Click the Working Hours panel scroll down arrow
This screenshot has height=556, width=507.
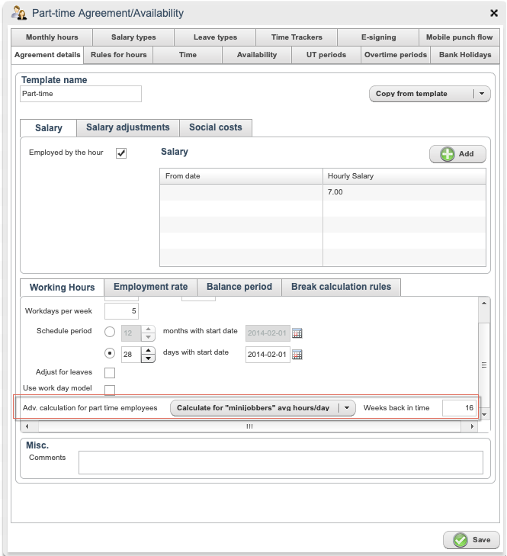[484, 414]
